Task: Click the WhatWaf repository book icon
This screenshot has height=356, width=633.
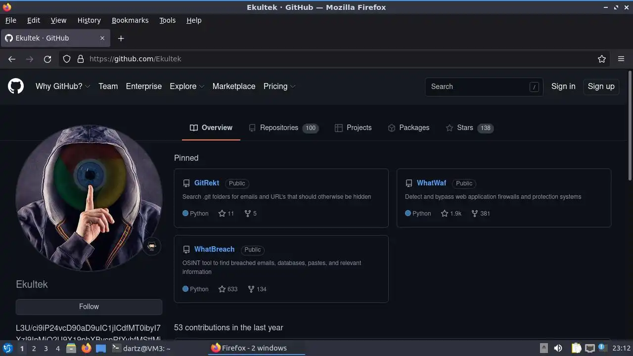Action: 409,183
